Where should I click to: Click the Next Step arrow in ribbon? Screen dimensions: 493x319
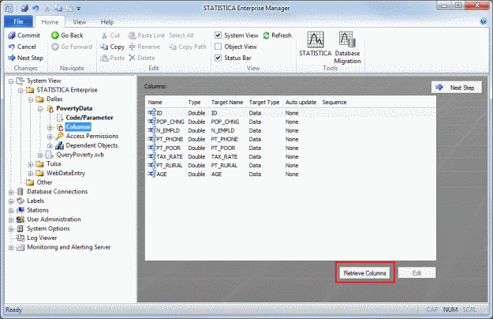pos(12,58)
